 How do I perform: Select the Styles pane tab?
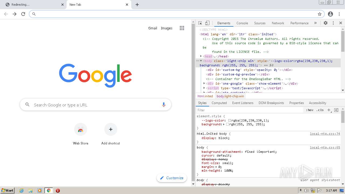point(202,103)
